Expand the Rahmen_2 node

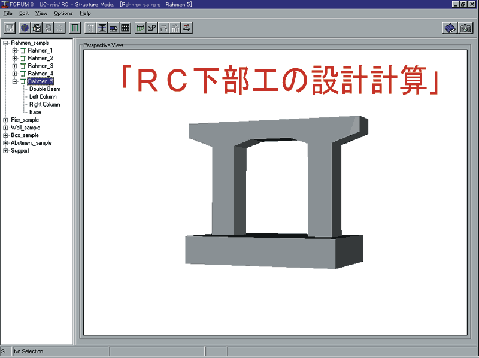coord(14,58)
